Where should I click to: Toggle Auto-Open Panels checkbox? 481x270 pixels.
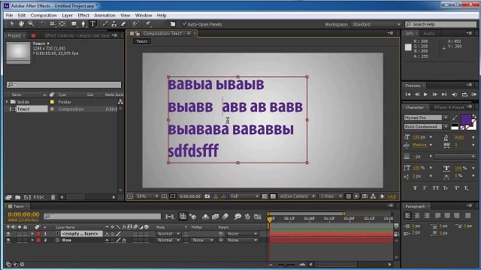click(184, 24)
